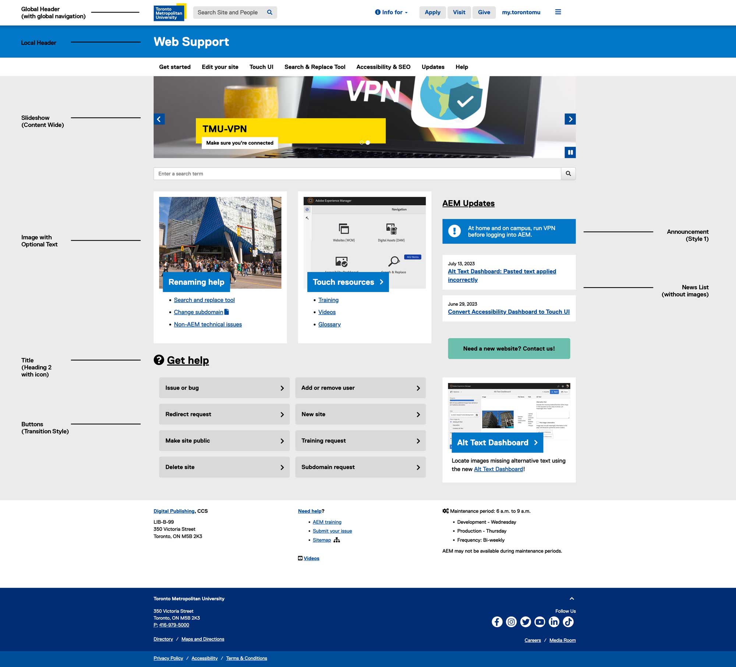This screenshot has width=736, height=667.
Task: Open the Touch resources banner link
Action: (x=348, y=282)
